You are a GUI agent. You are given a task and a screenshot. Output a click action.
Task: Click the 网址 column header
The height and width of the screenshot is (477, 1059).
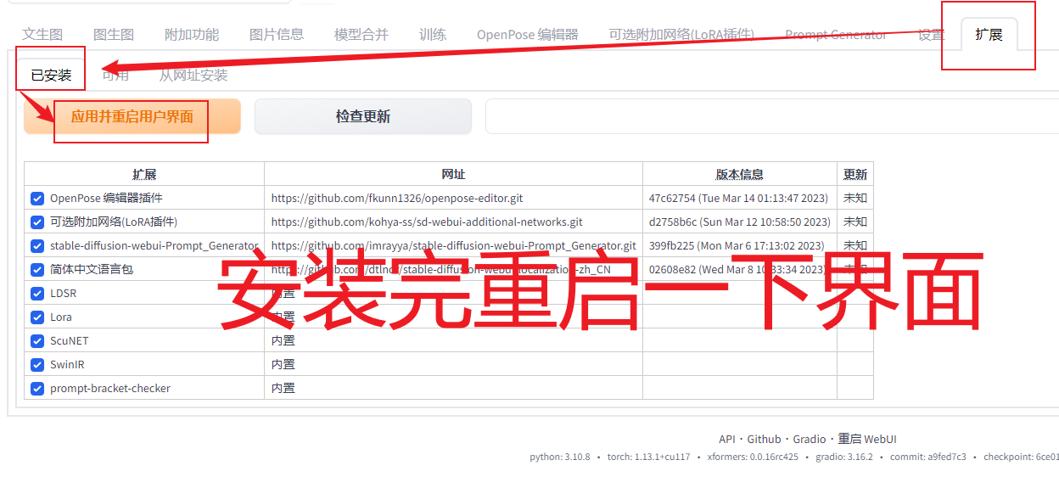point(453,174)
